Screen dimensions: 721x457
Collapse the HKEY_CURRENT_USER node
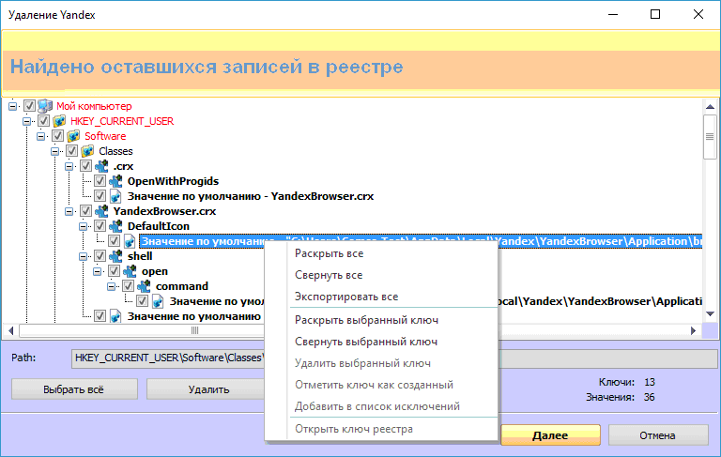pos(26,121)
